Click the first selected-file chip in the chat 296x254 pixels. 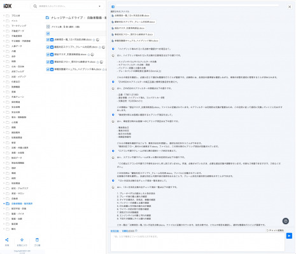pyautogui.click(x=130, y=15)
